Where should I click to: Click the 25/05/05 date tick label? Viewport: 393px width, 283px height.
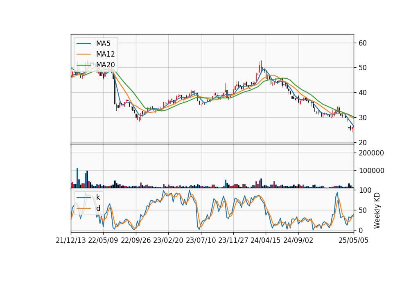point(354,241)
